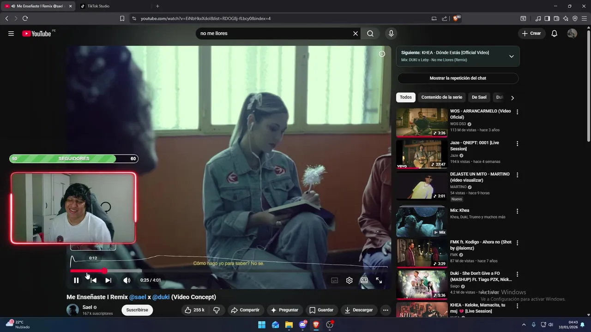Open the account avatar menu

[572, 33]
